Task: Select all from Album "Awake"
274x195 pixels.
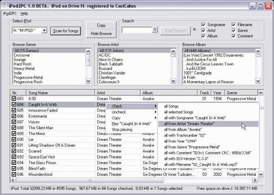Action: pos(209,130)
